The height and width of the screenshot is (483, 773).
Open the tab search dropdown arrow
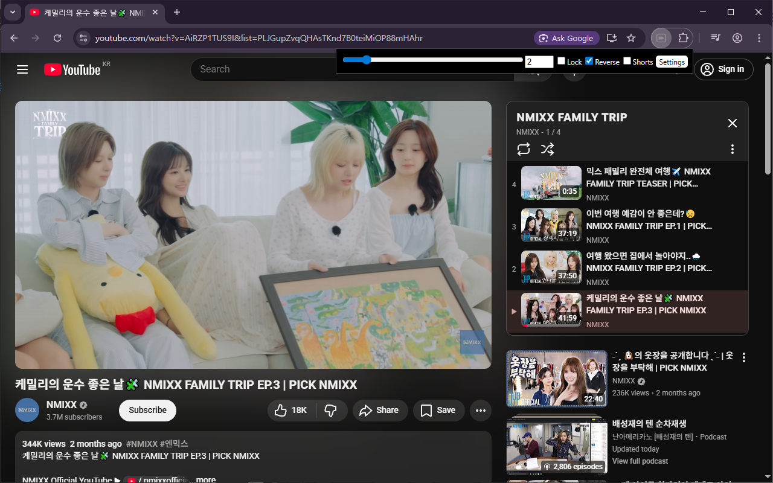coord(12,12)
